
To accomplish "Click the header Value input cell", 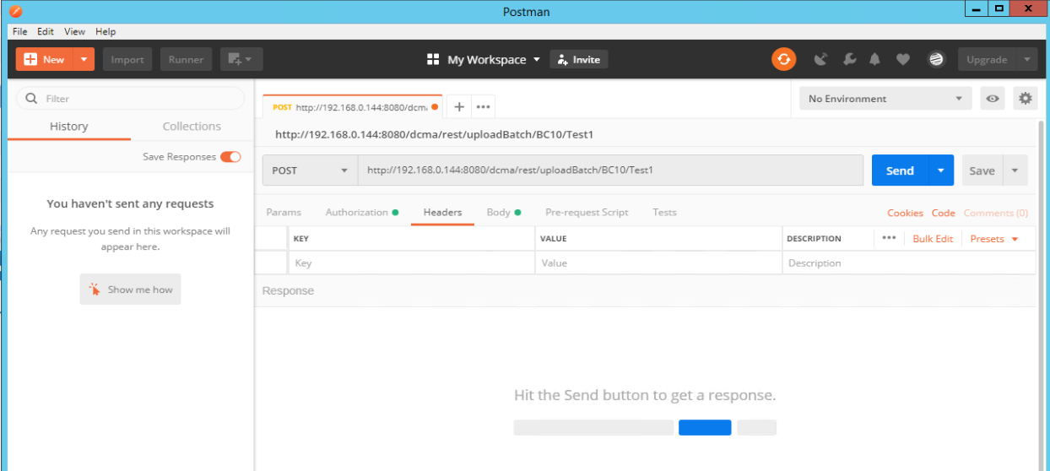I will pyautogui.click(x=658, y=263).
